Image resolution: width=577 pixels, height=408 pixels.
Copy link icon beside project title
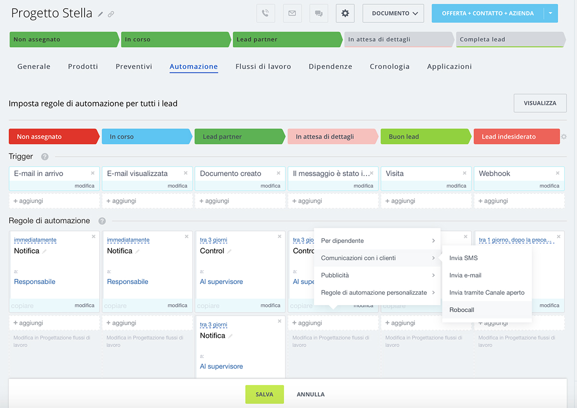(x=111, y=14)
